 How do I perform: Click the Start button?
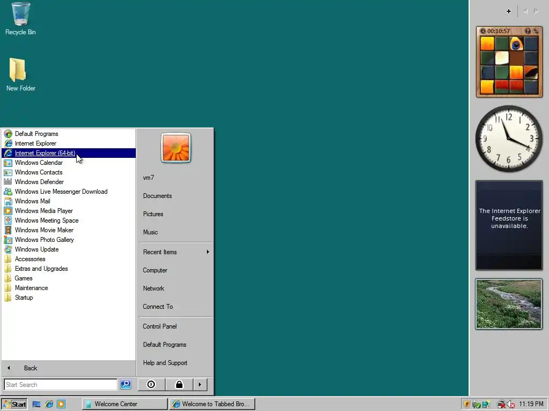pos(14,404)
